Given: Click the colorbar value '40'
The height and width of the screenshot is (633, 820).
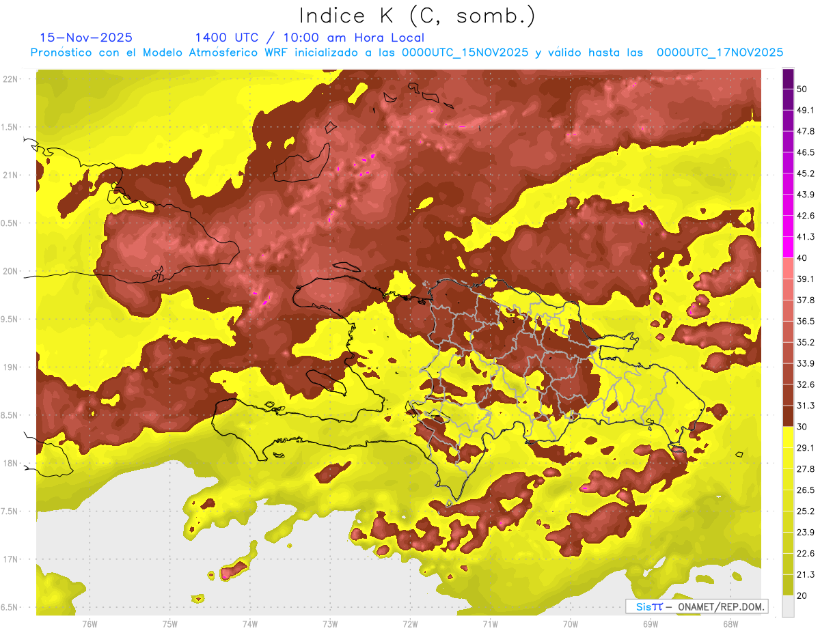Looking at the screenshot, I should pos(802,258).
